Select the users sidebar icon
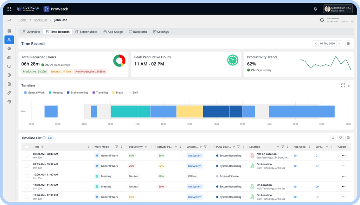 (x=9, y=40)
